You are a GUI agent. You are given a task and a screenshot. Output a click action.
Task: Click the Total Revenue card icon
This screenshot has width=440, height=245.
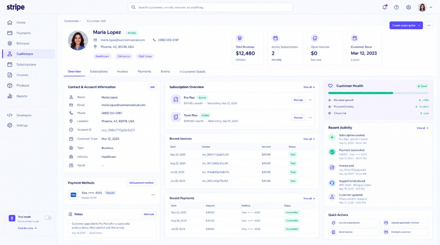coord(240,38)
